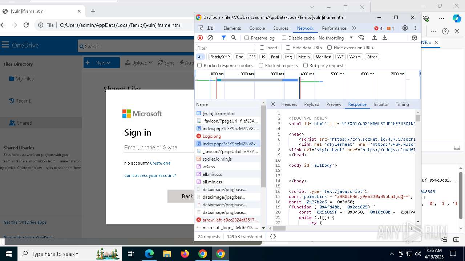Open network search magnifier

(x=234, y=38)
